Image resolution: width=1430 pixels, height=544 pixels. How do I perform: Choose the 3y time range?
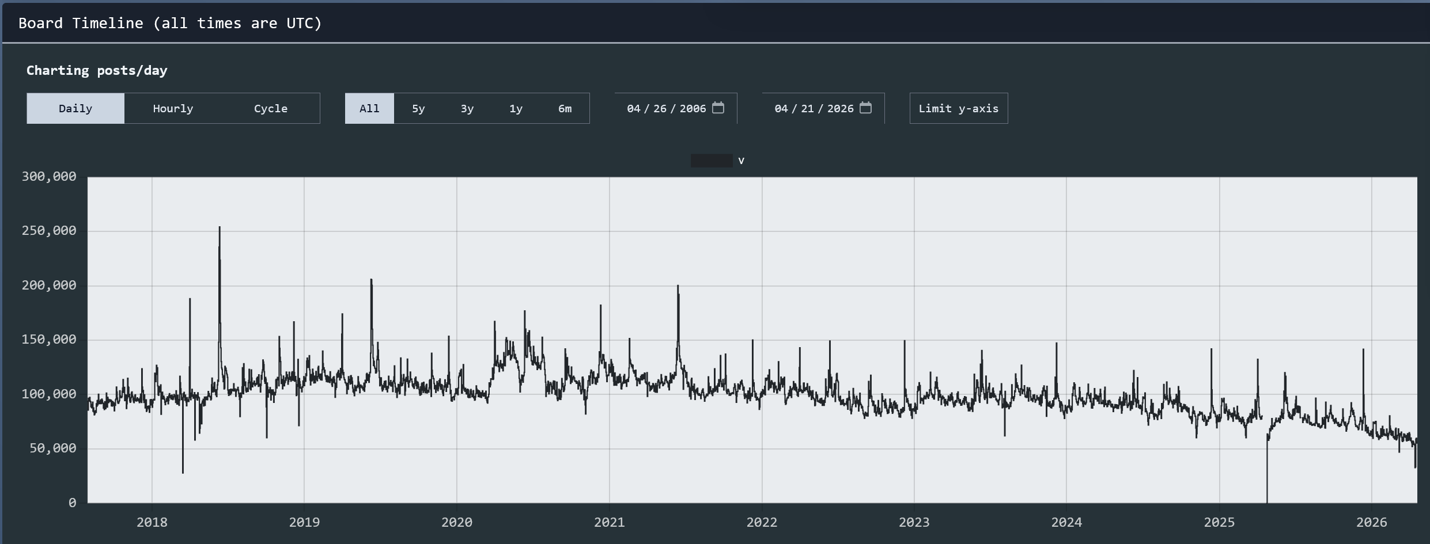[467, 108]
